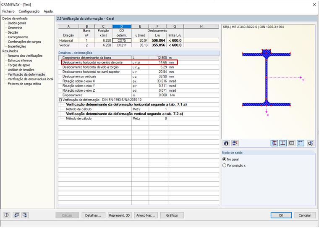Click 'Resultados' tree root
The image size is (319, 228).
(10, 51)
